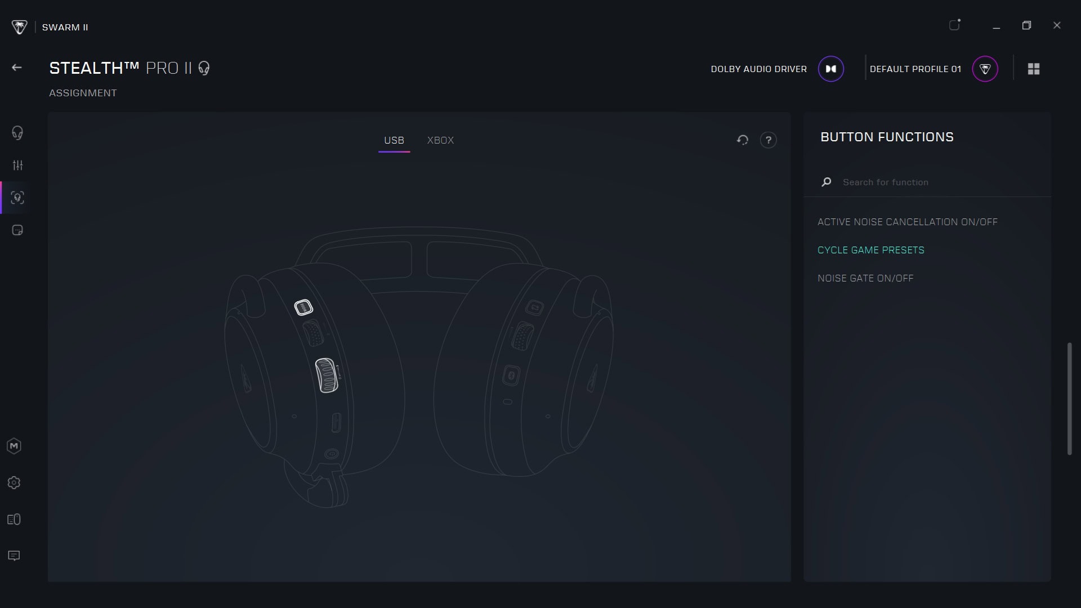Click the Dolby Audio Driver label
Screen dimensions: 1081x608
coord(759,69)
